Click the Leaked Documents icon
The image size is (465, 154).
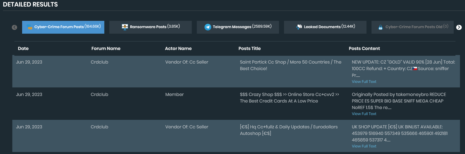click(x=299, y=27)
